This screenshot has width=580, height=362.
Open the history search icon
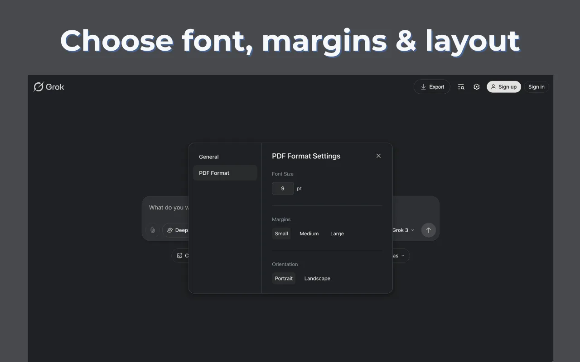click(461, 87)
